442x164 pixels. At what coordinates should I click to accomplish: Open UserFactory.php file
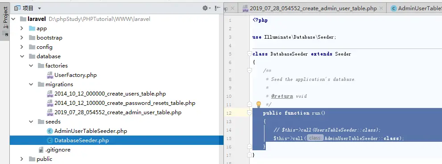75,75
